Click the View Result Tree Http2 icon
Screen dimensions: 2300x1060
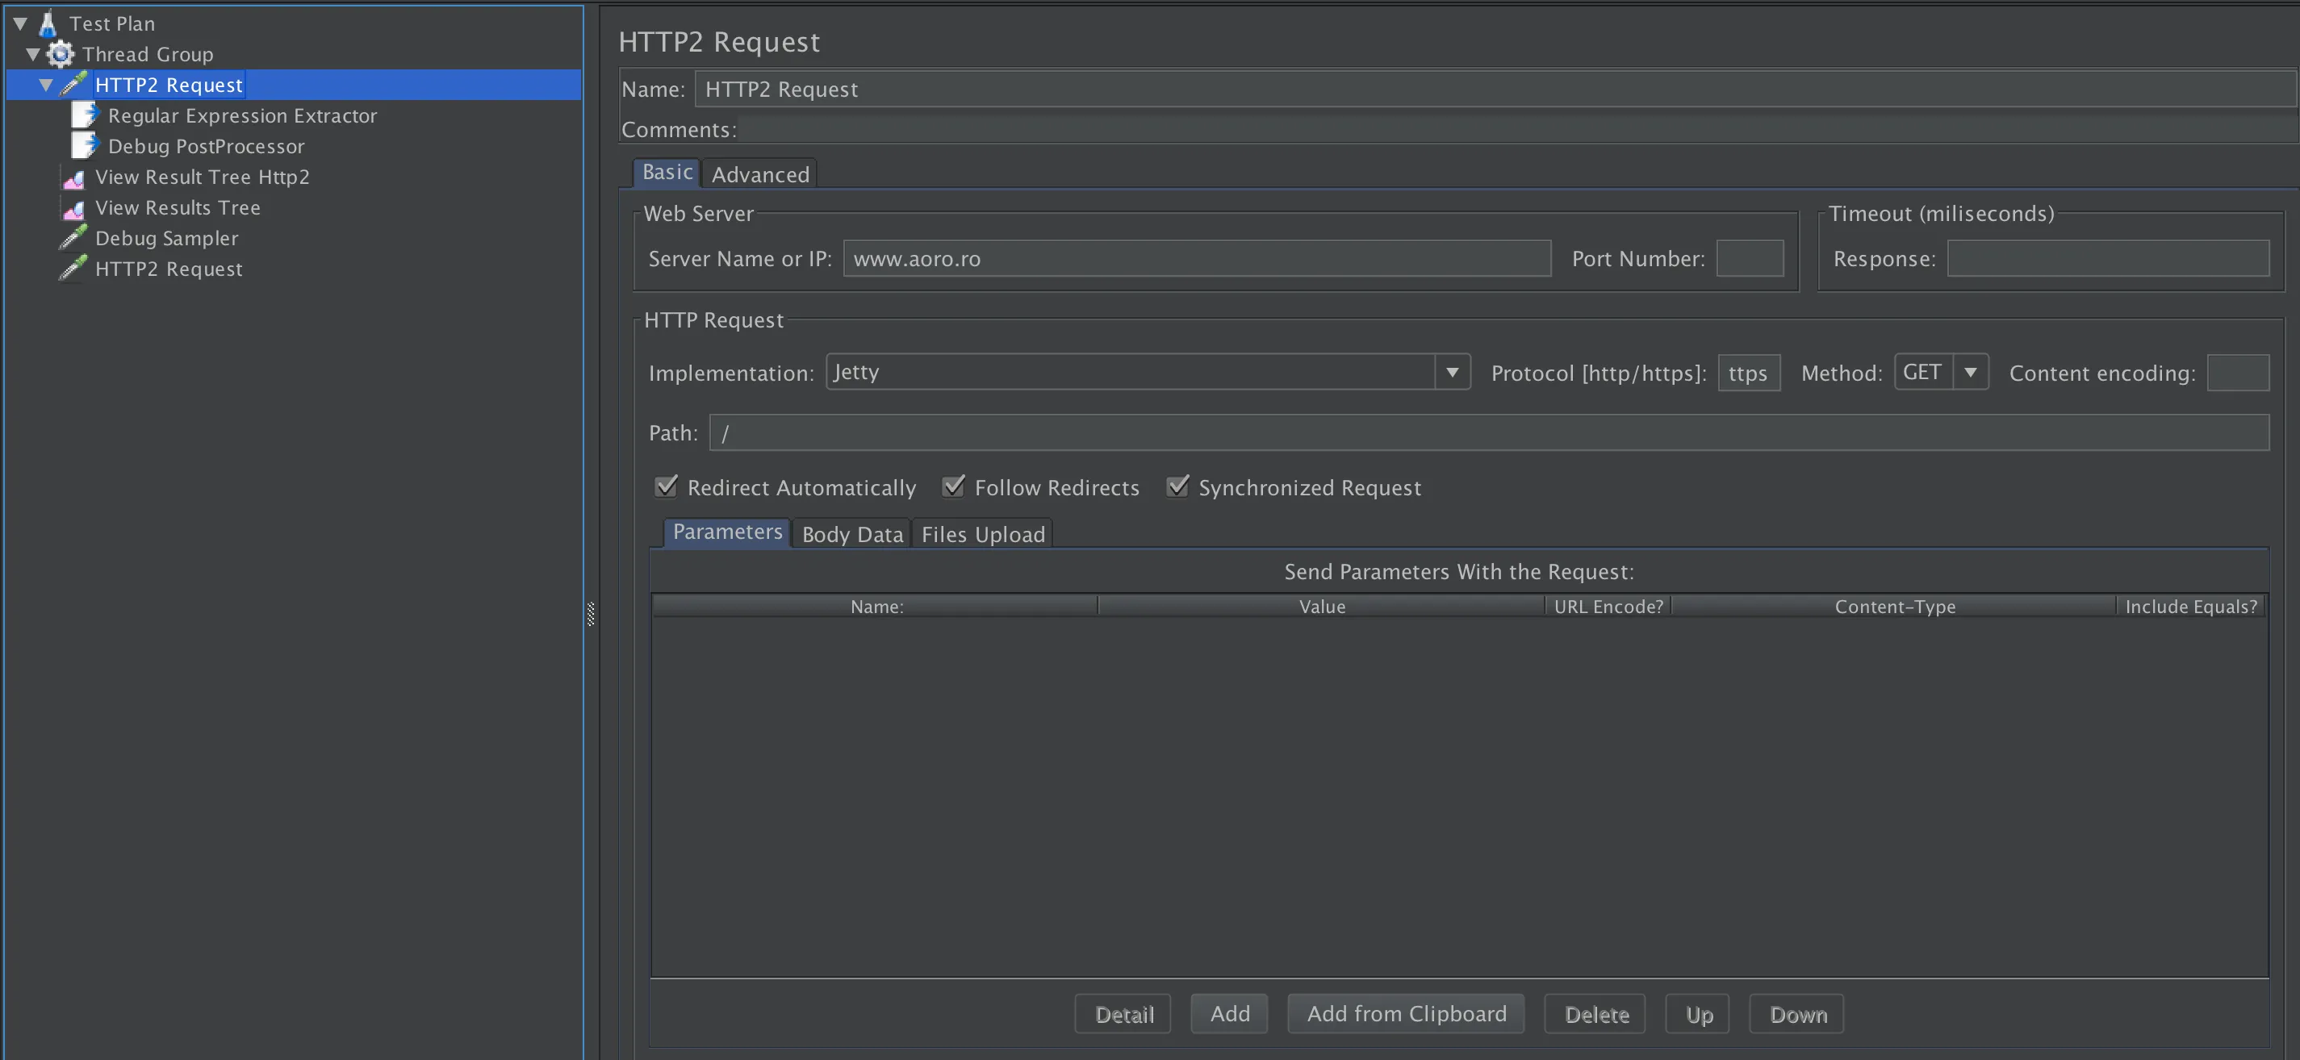[73, 177]
